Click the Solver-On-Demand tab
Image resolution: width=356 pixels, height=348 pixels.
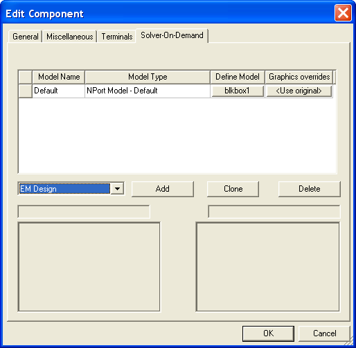(172, 35)
